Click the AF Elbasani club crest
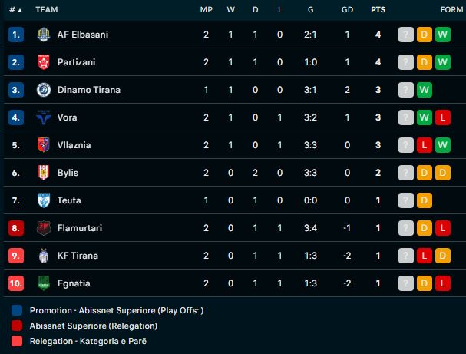Viewport: 466px width, 354px height. (43, 35)
